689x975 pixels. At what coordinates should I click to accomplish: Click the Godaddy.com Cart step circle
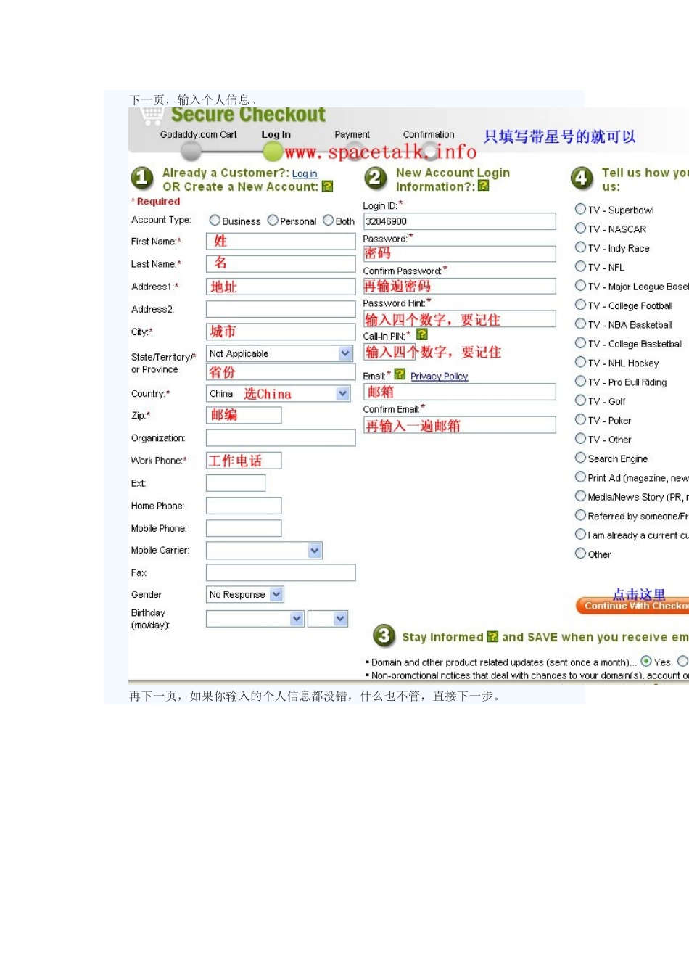tap(191, 151)
